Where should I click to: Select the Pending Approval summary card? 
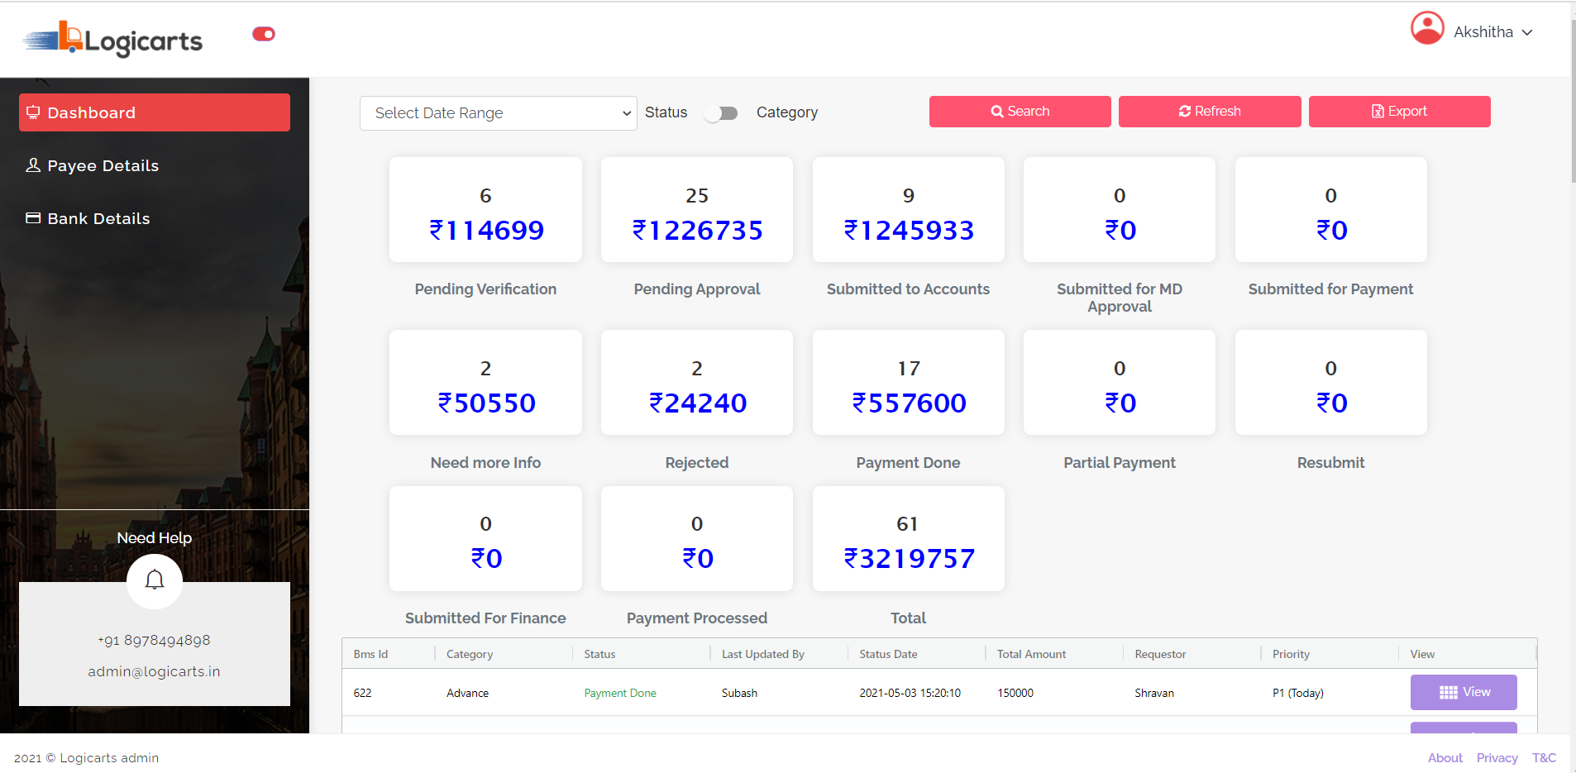click(696, 210)
